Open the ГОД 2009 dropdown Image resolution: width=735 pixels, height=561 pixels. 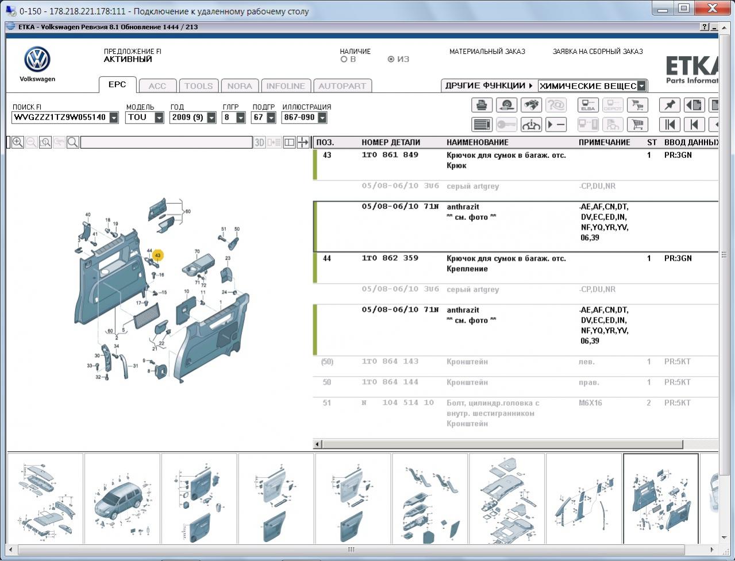pos(211,118)
